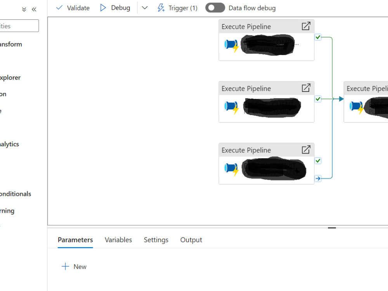Expand the Machine Learning category ending in 'rning'
388x291 pixels.
click(x=7, y=211)
